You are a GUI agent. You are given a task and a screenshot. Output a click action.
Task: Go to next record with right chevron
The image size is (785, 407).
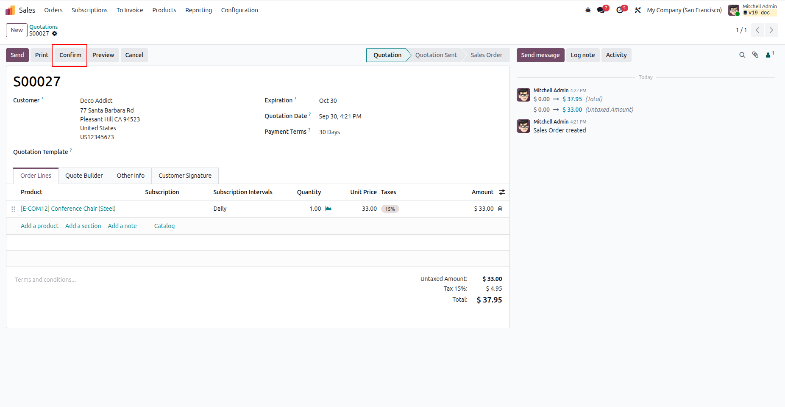771,30
